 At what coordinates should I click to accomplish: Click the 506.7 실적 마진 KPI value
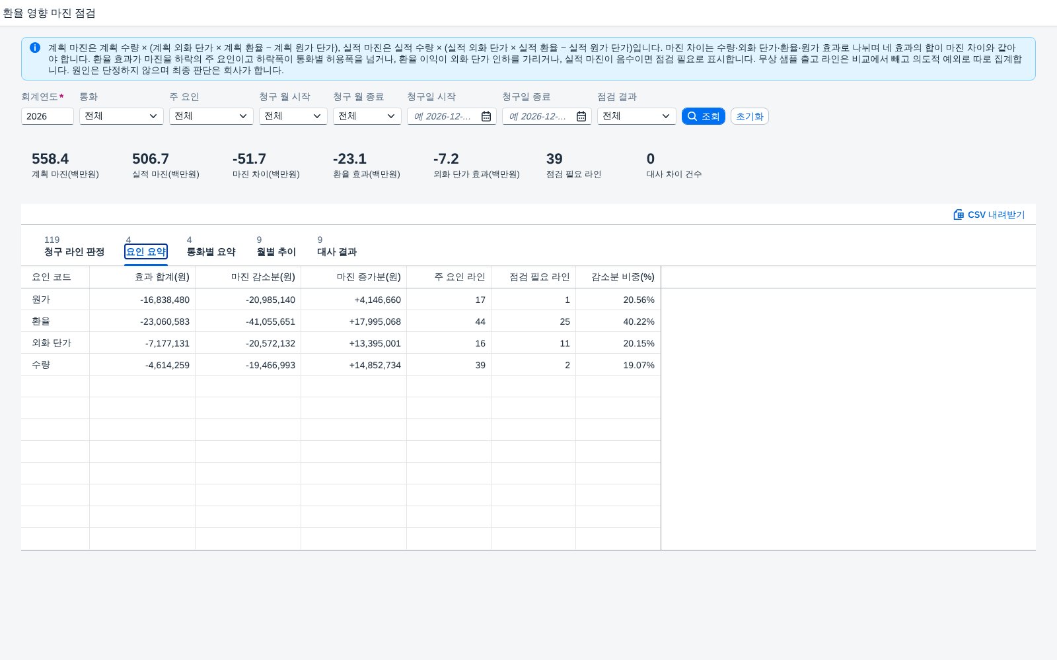(x=151, y=159)
